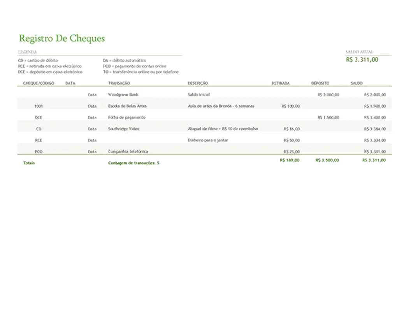Viewport: 404px width, 311px height.
Task: Select the CHEQUE/CÓDIGO column header
Action: pos(38,83)
